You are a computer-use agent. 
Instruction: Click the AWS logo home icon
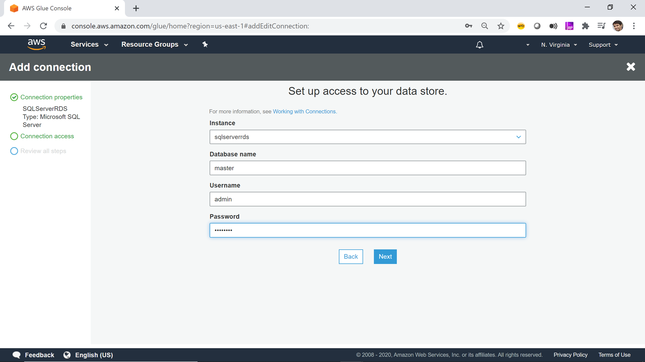coord(36,44)
